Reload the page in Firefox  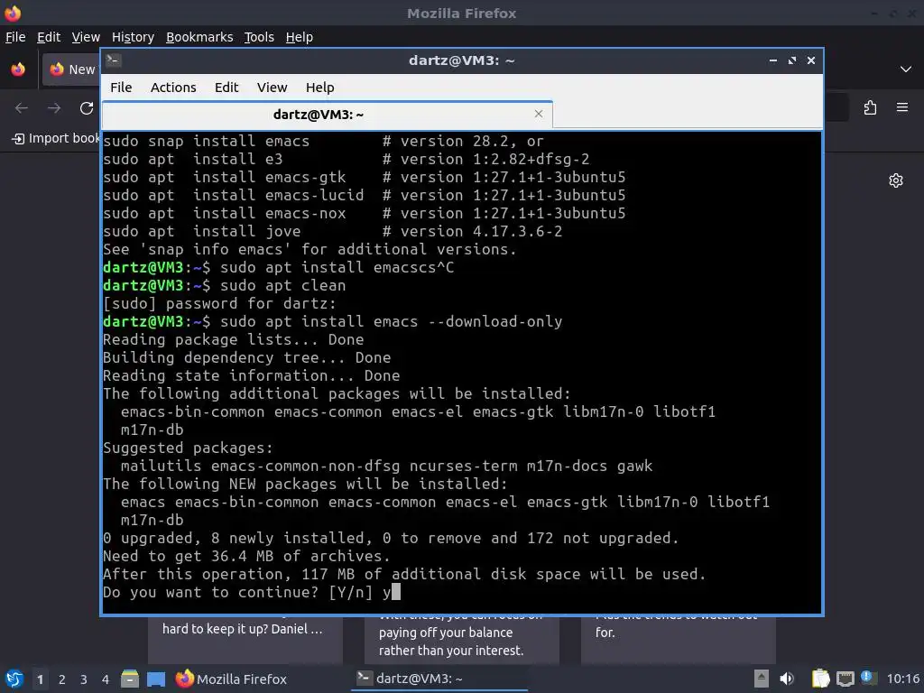click(x=87, y=108)
